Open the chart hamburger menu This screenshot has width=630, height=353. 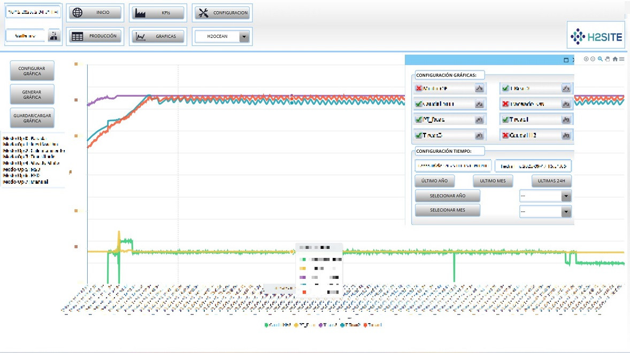pos(621,59)
